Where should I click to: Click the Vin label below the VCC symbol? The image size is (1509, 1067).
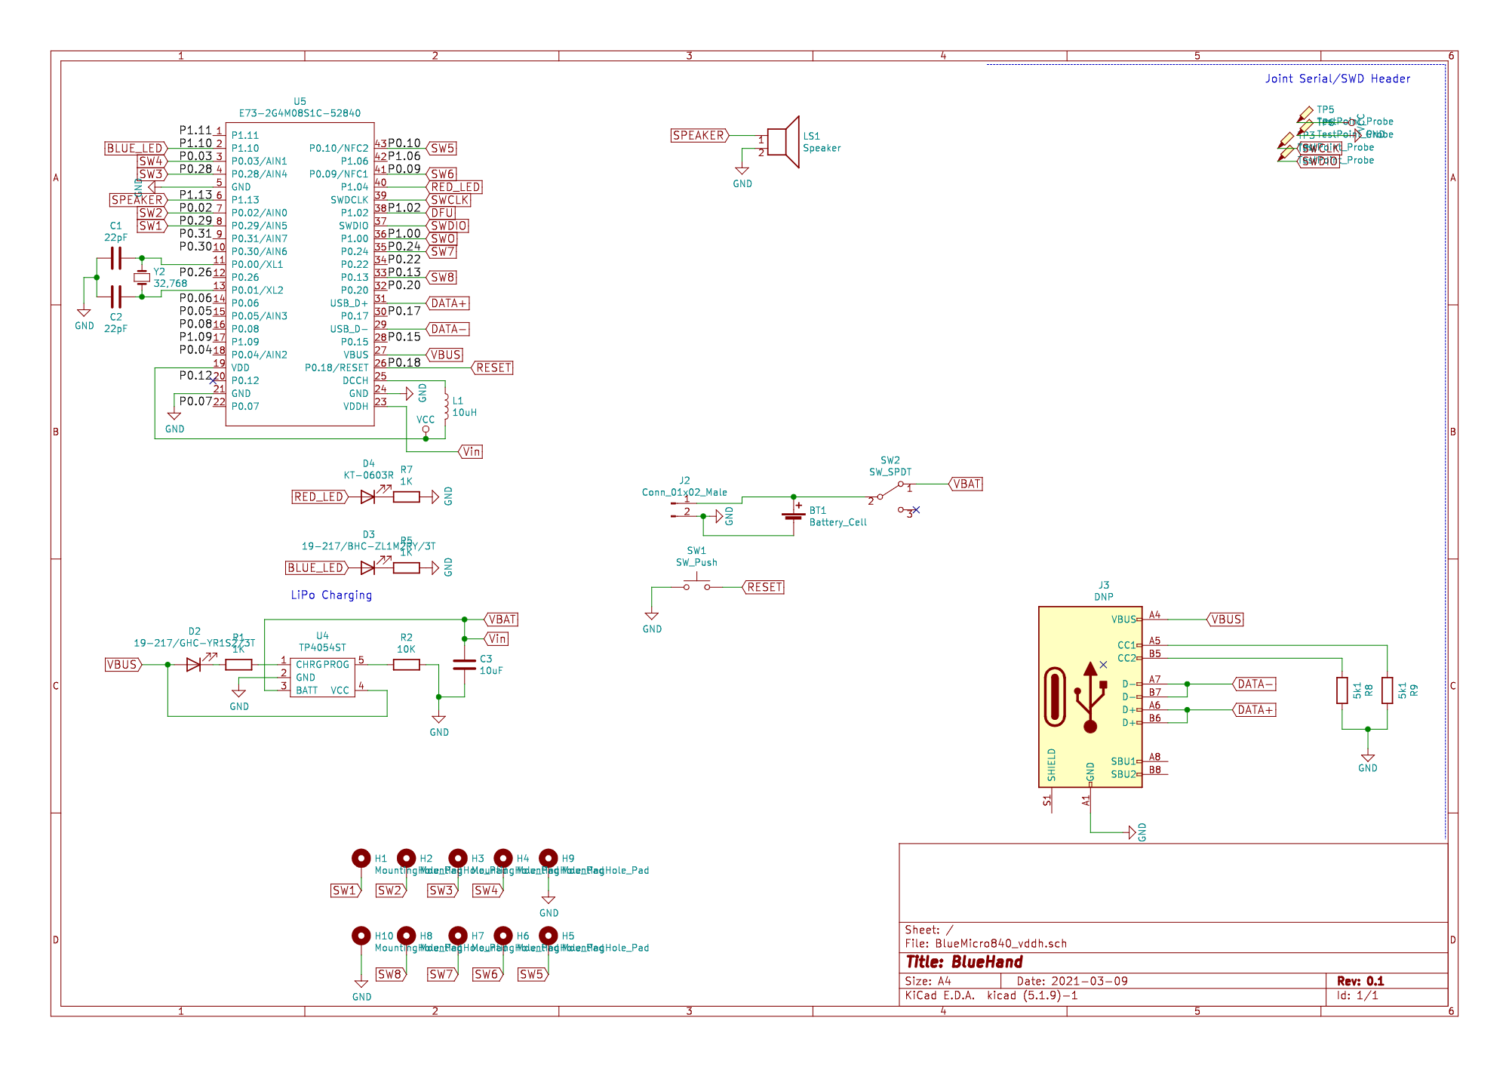471,452
